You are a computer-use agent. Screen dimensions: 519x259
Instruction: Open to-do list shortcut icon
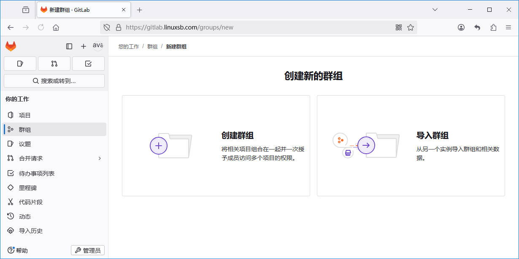(x=88, y=64)
